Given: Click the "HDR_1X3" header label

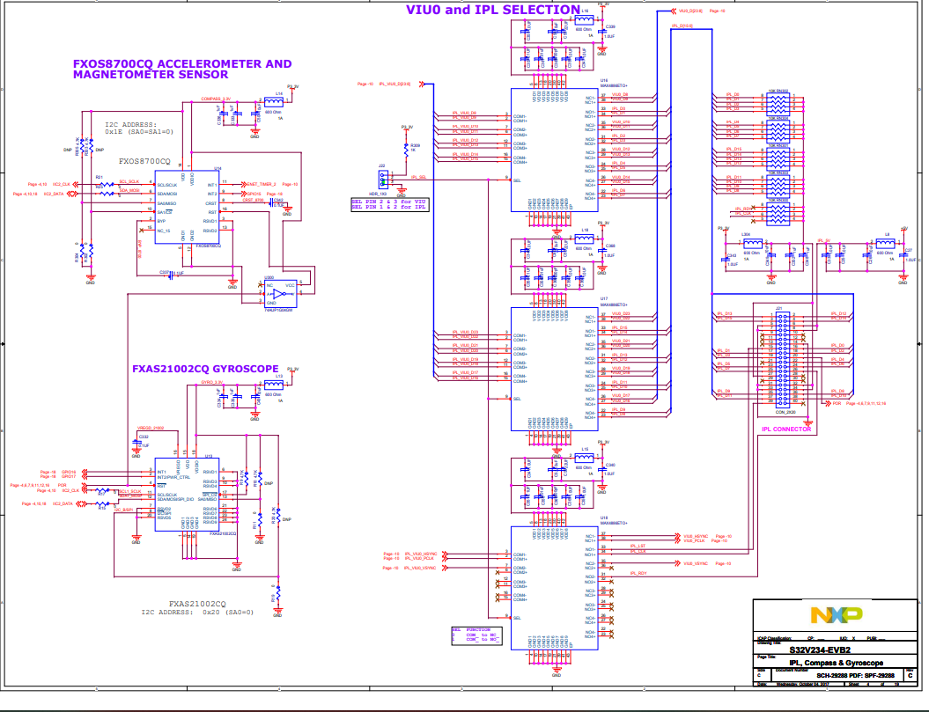Looking at the screenshot, I should pyautogui.click(x=378, y=194).
